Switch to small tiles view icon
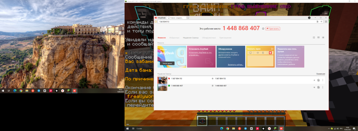The image size is (358, 131). click(318, 37)
